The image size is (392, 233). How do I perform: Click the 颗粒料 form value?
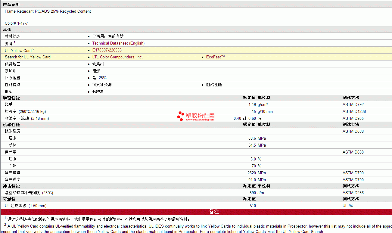click(98, 92)
